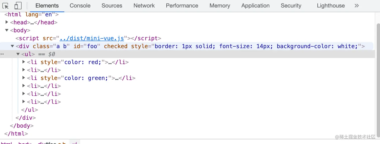Select the closing ul tag line
The width and height of the screenshot is (380, 144).
pos(30,110)
